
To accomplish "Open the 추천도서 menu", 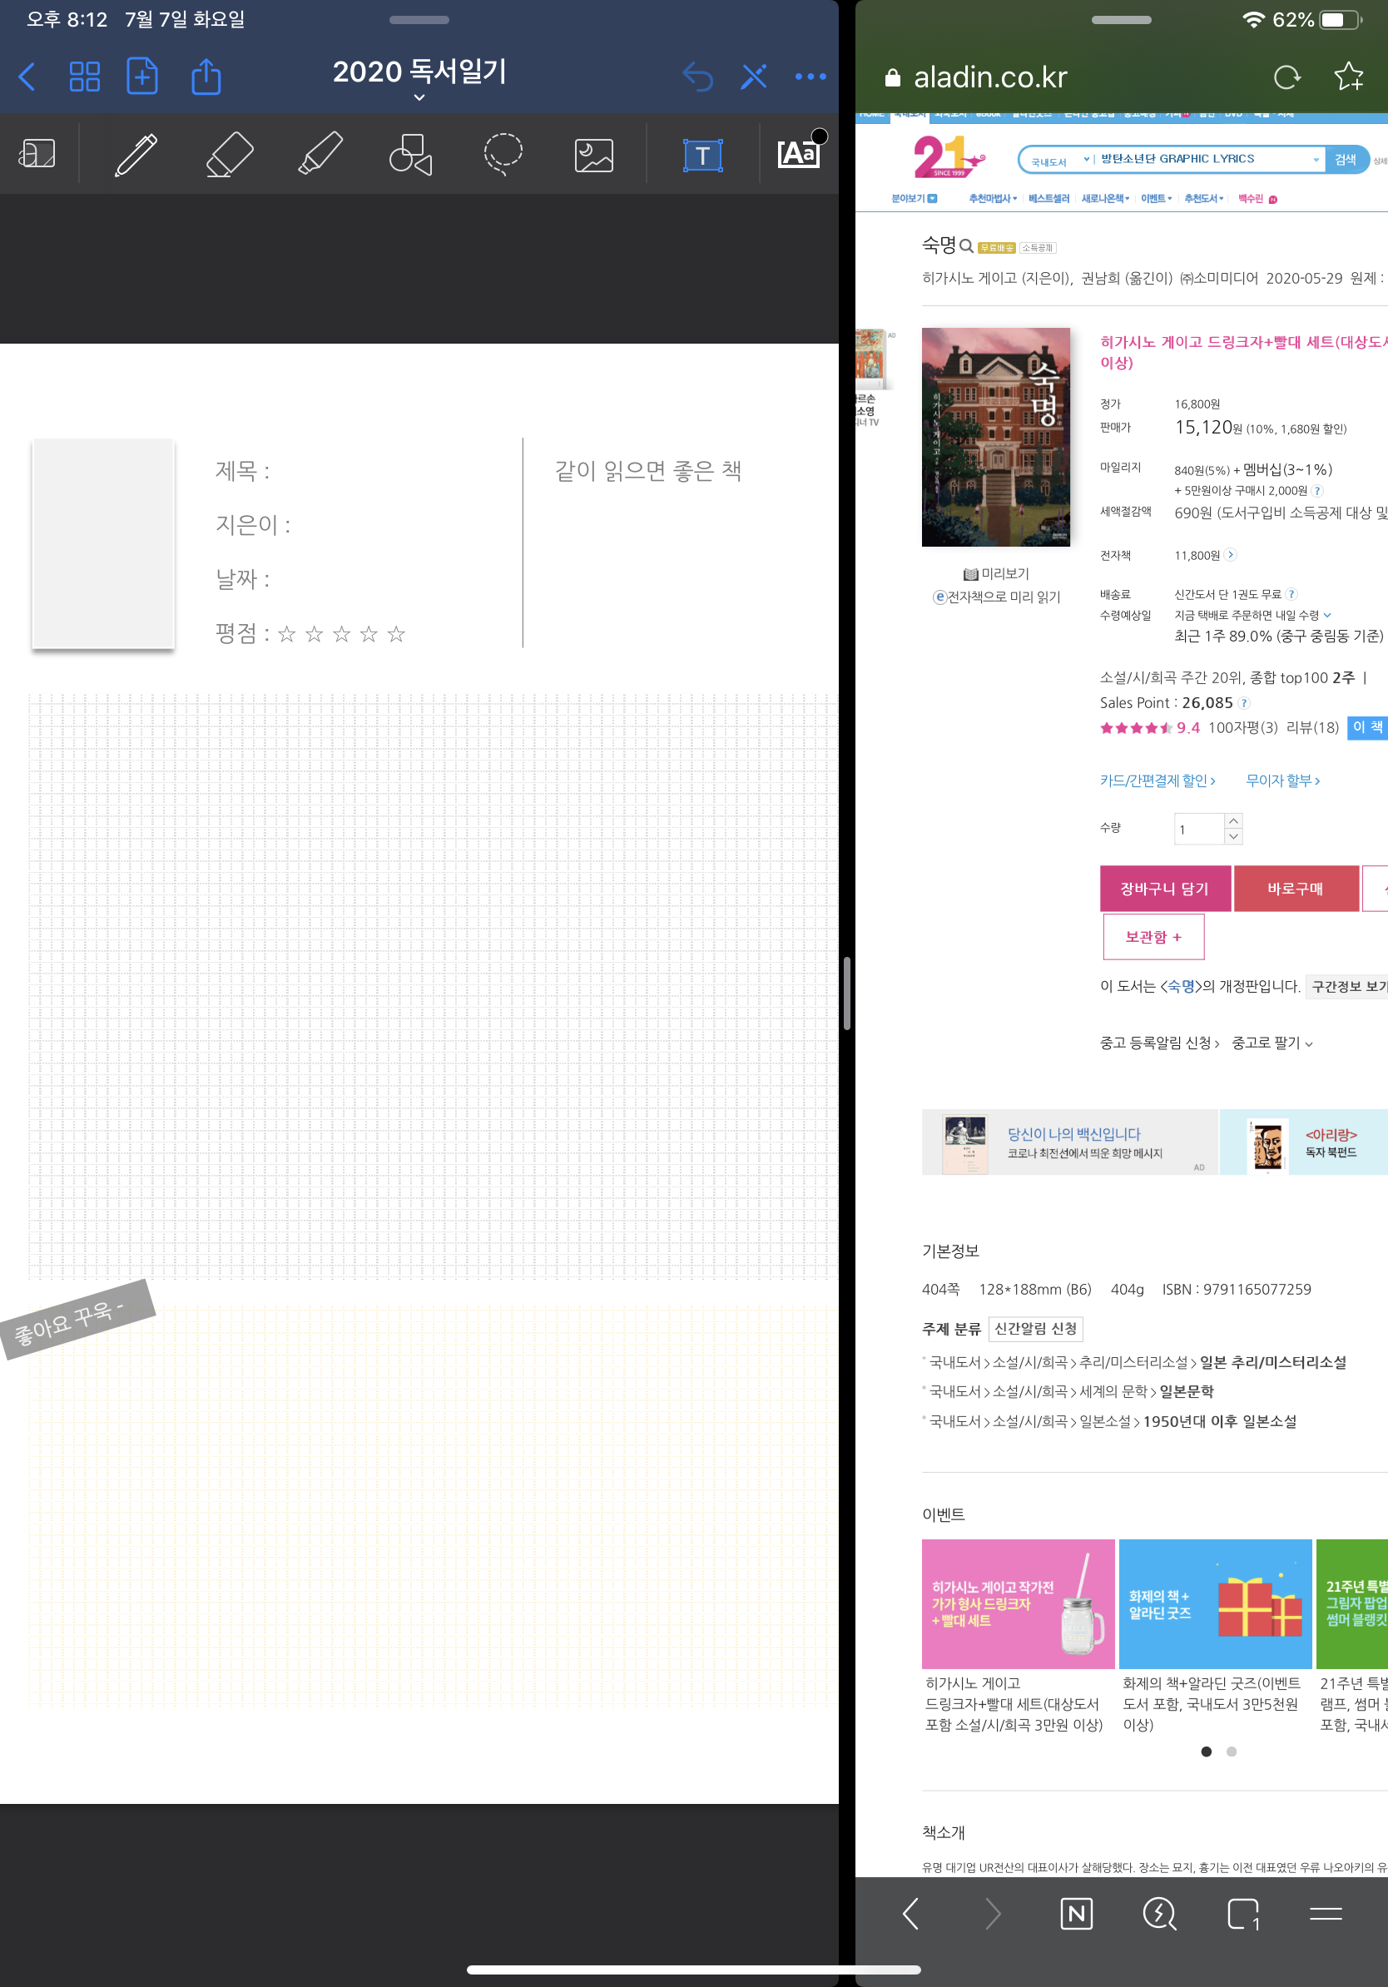I will 1204,199.
